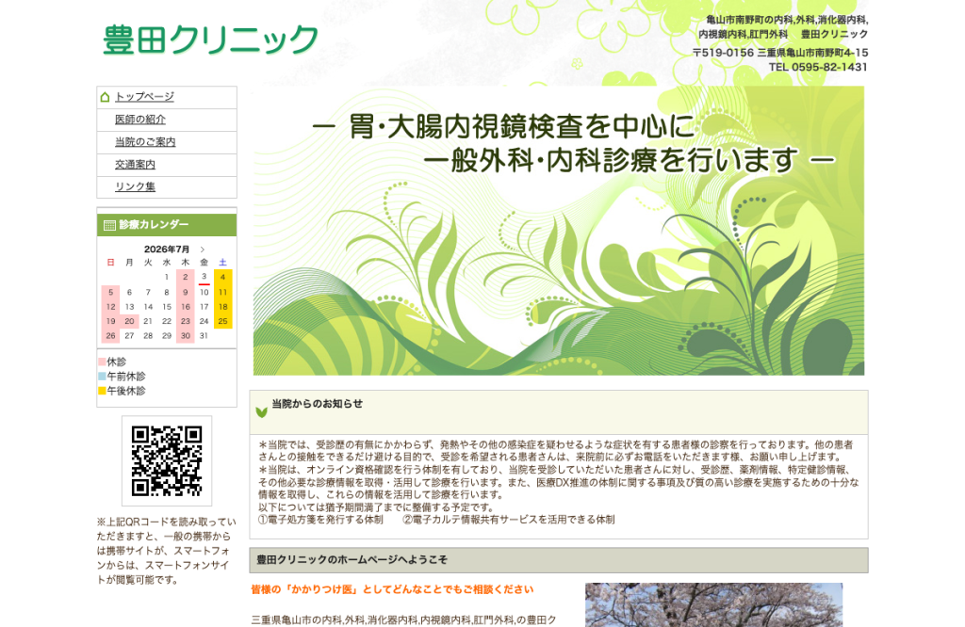Click the cherry blossom photo
The width and height of the screenshot is (965, 627).
coord(714,604)
